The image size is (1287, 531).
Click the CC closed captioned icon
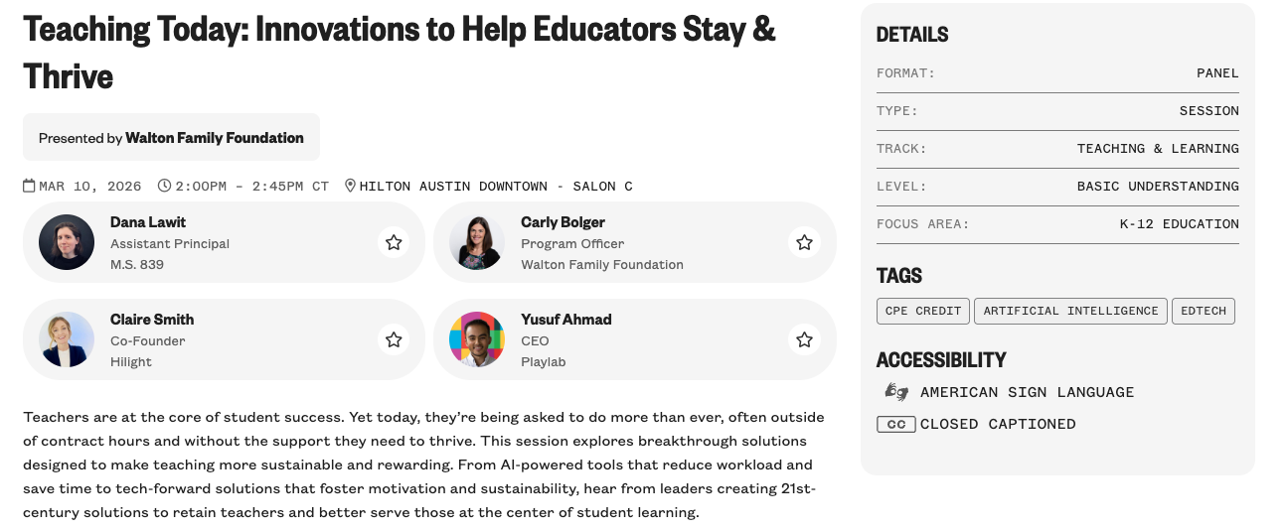click(895, 424)
